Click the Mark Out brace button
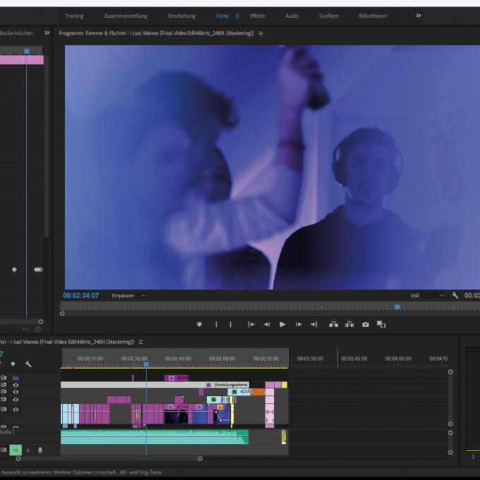Viewport: 480px width, 480px height. point(231,324)
